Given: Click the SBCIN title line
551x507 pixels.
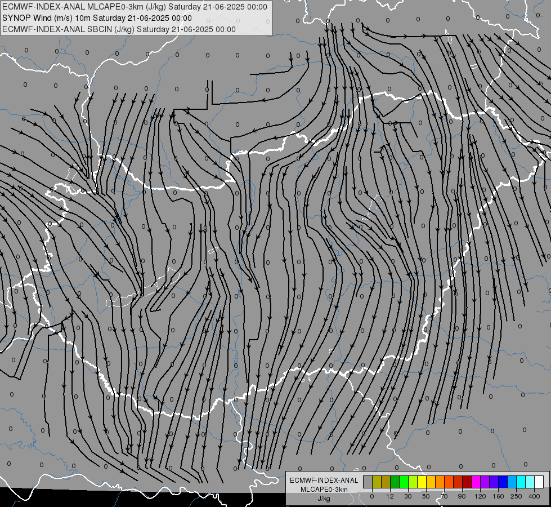Looking at the screenshot, I should [119, 29].
